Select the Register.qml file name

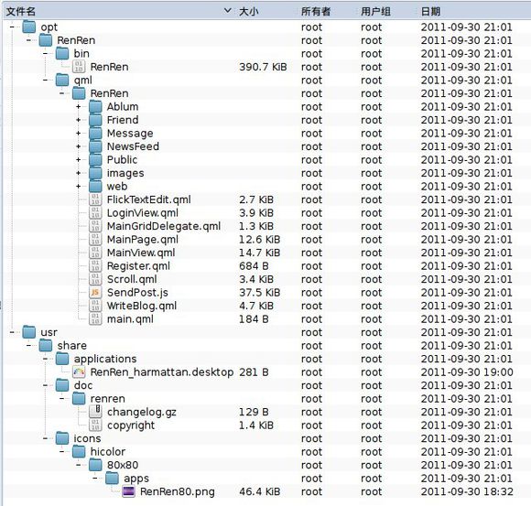coord(138,266)
